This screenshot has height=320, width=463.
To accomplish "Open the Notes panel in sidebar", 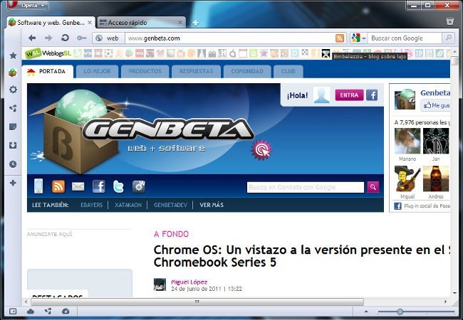I will 13,127.
